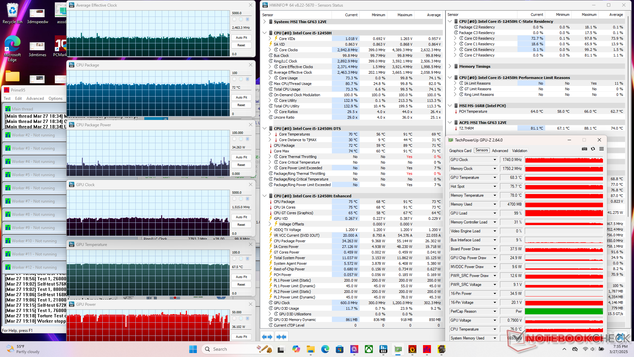The image size is (634, 357).
Task: Open GPU Temperature sensor dropdown in GPU-Z
Action: click(495, 178)
